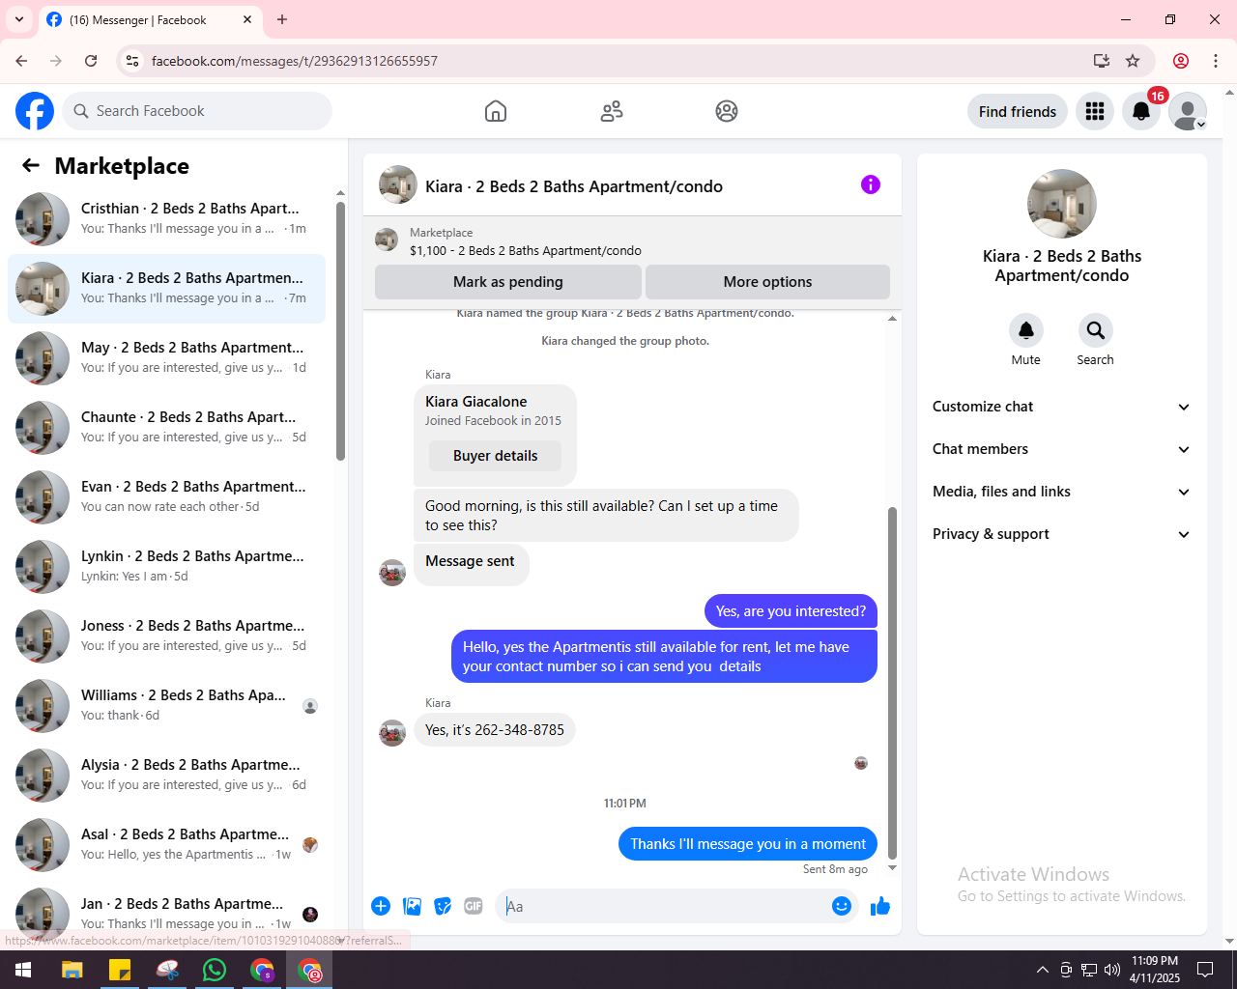Open the Friends icon in top navigation

(x=612, y=111)
